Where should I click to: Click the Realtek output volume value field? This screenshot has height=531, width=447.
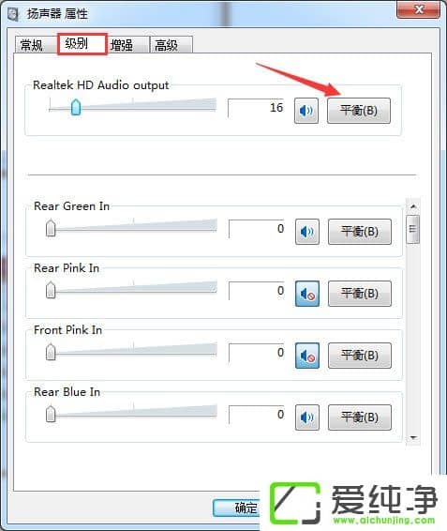point(256,108)
